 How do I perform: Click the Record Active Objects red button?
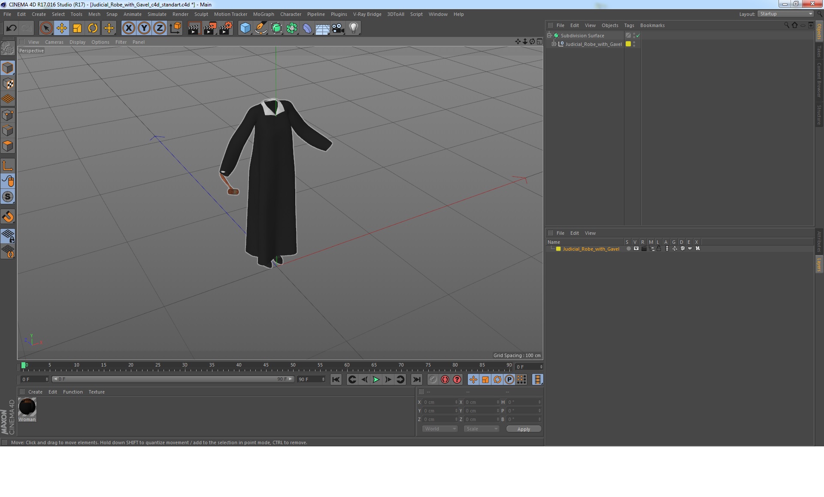tap(445, 379)
